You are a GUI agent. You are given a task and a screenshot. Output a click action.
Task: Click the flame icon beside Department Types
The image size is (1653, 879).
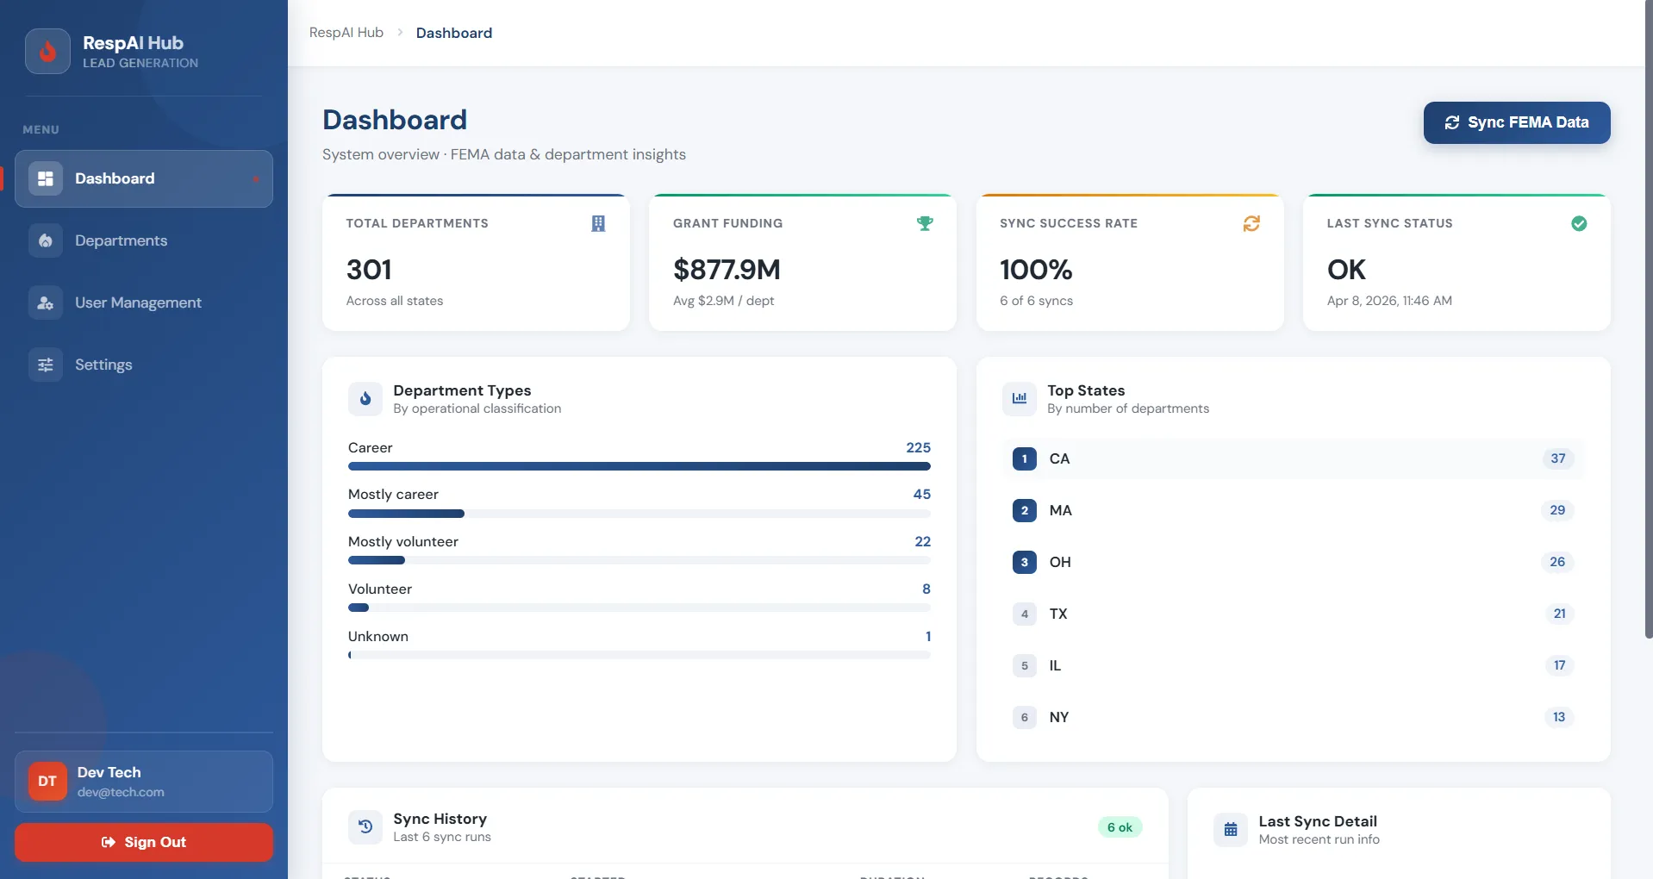point(365,398)
